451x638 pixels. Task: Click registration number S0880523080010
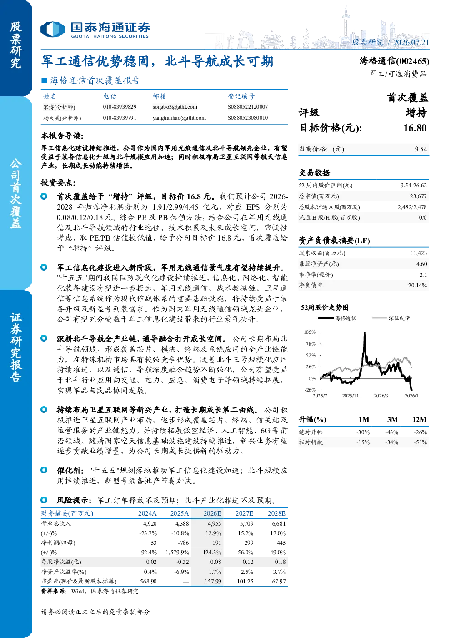pos(248,118)
